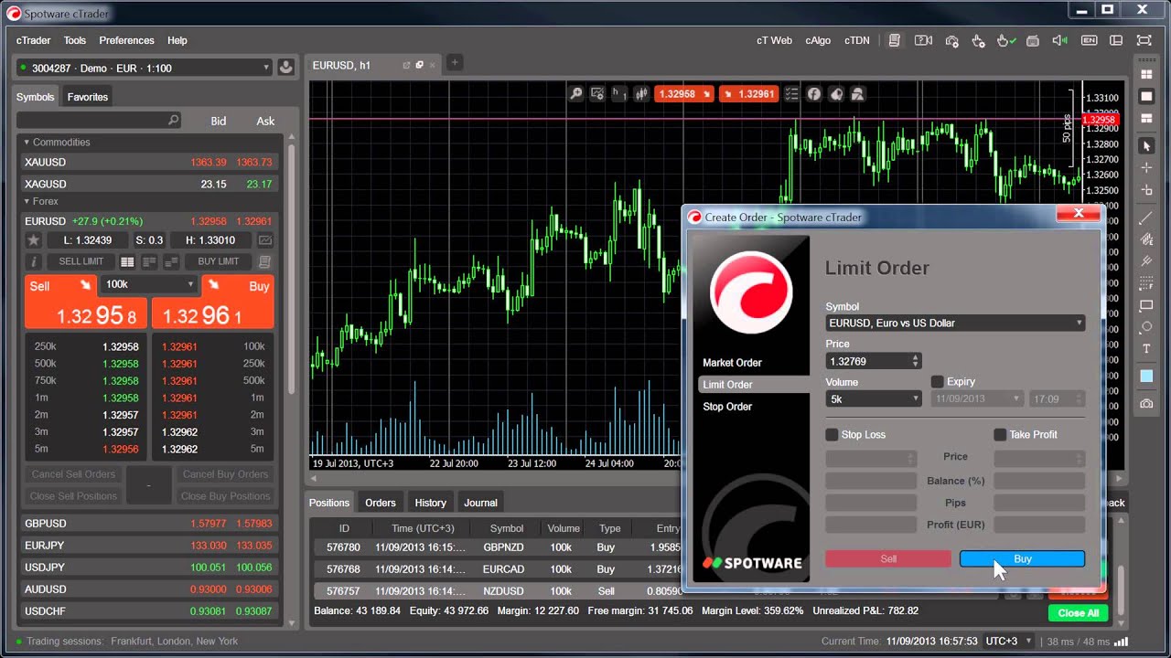Select the XAUUSD symbol row
Image resolution: width=1171 pixels, height=658 pixels.
pyautogui.click(x=148, y=162)
